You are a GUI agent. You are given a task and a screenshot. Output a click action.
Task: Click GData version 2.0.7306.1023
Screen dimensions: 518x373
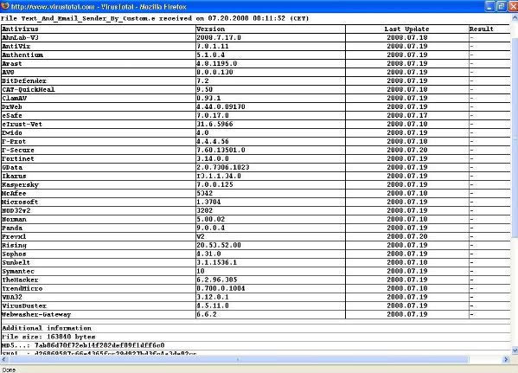click(222, 167)
